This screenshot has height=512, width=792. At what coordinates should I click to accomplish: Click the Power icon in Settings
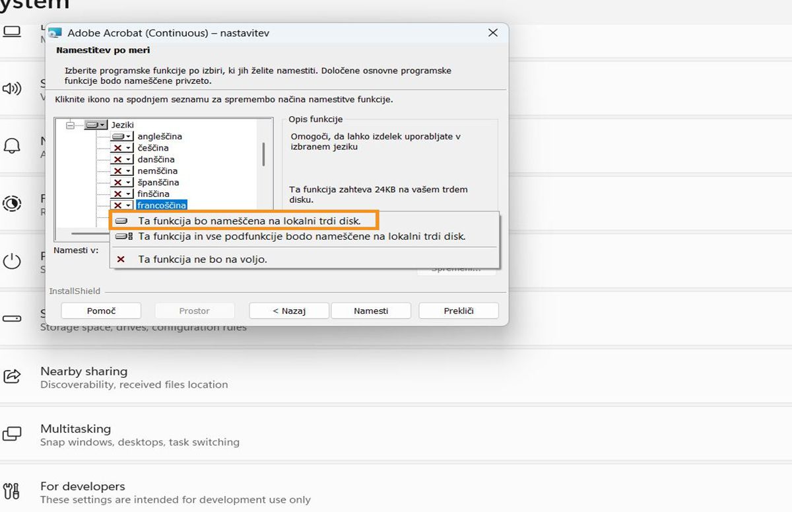pyautogui.click(x=12, y=261)
